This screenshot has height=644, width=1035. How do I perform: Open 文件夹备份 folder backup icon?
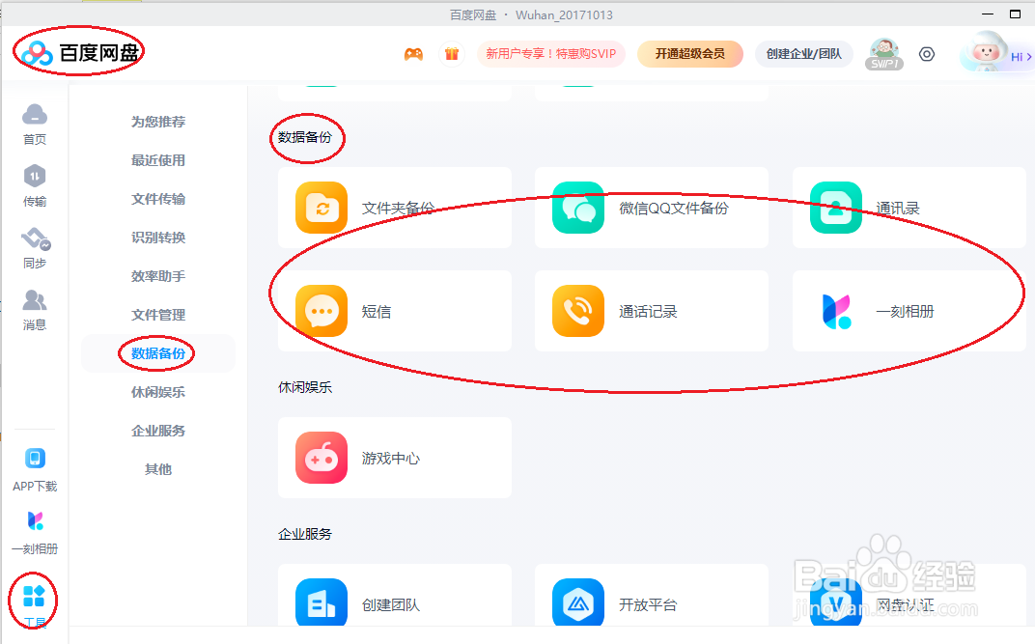coord(322,208)
